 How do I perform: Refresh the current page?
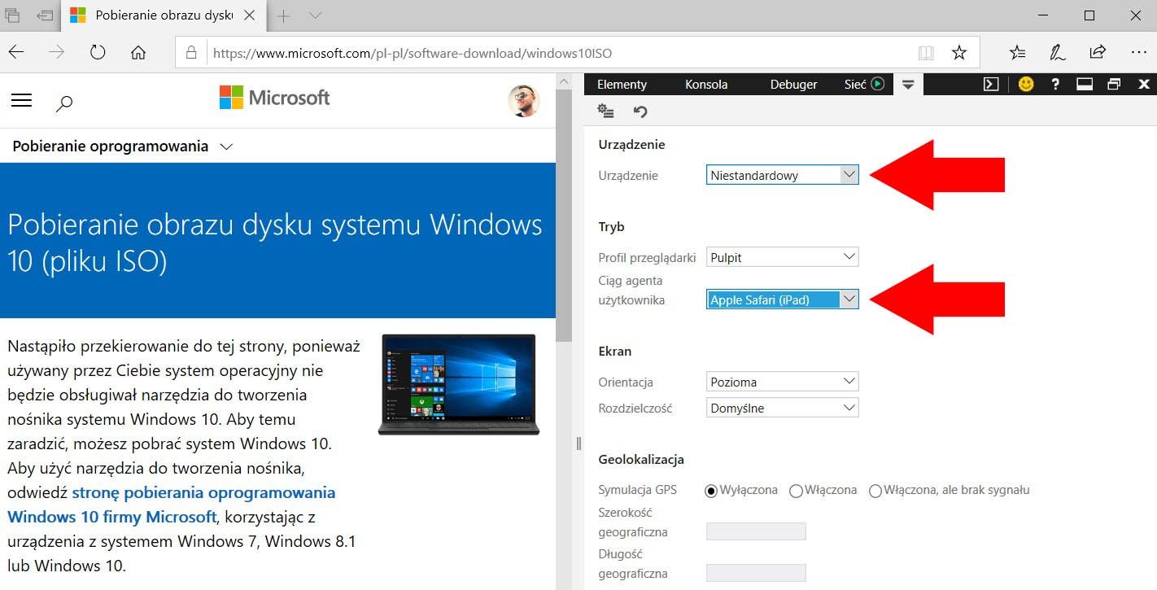[x=98, y=52]
